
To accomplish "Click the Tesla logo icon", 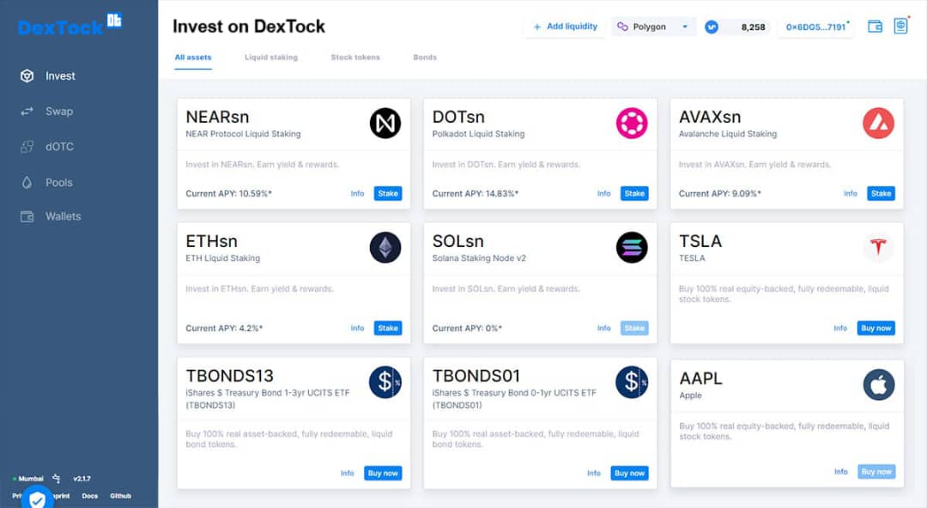I will tap(878, 246).
